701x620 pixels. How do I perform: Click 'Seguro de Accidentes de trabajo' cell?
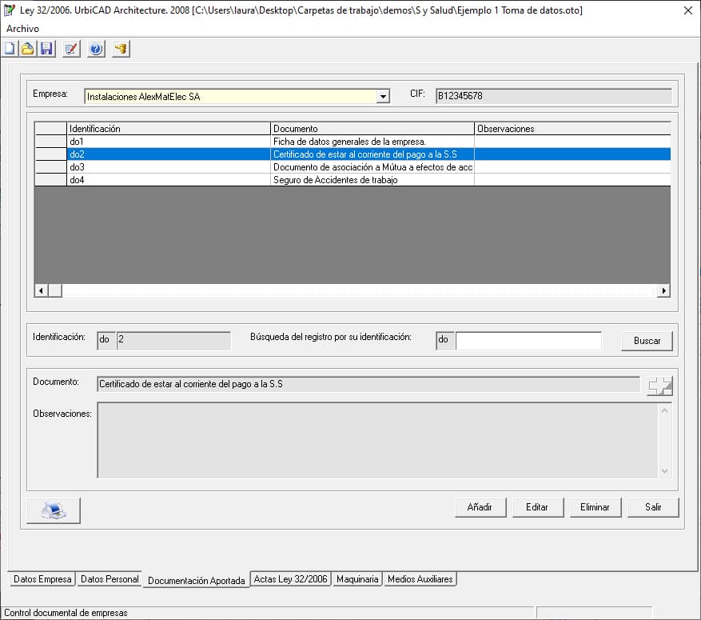[x=372, y=180]
